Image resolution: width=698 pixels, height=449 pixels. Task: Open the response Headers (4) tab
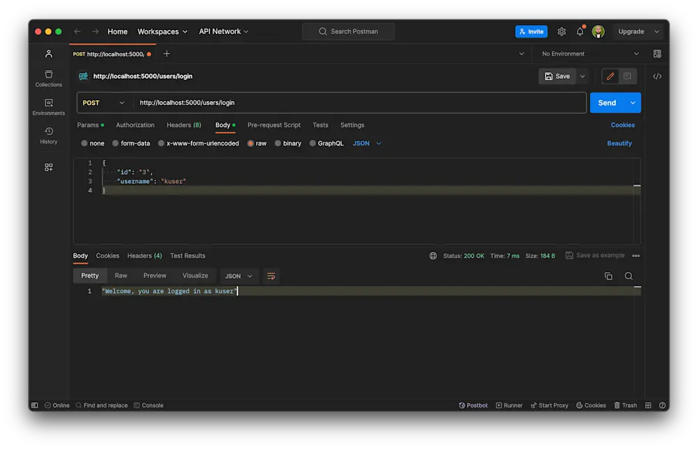[x=145, y=255]
